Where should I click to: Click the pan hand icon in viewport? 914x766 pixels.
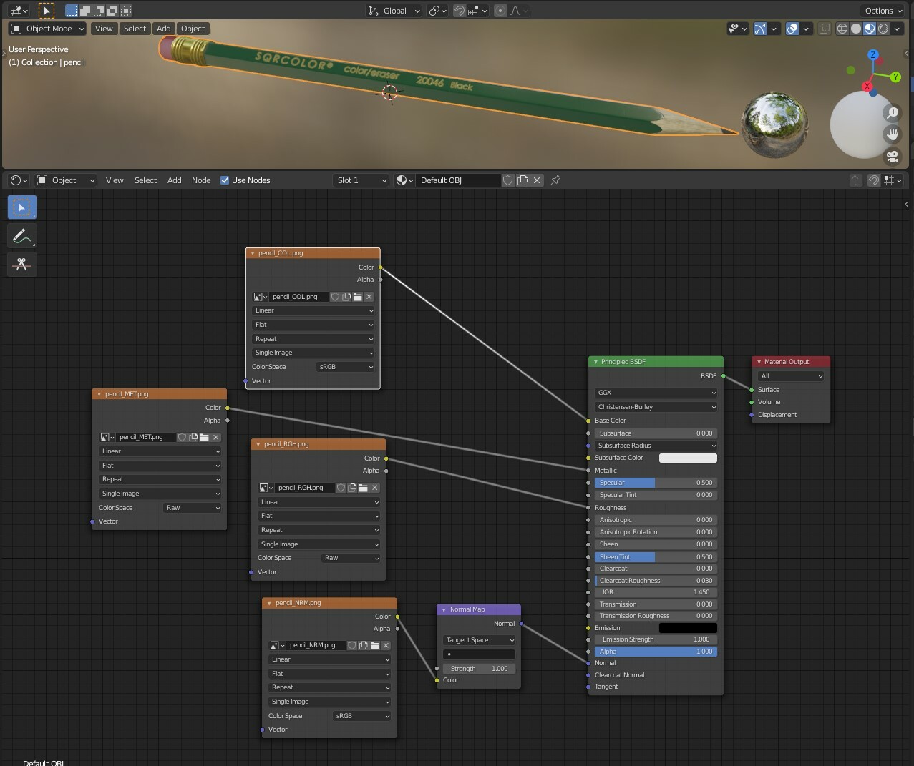[892, 134]
